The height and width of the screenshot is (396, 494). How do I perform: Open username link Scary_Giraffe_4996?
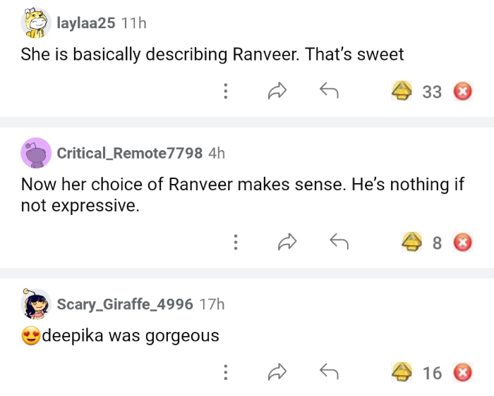pos(125,304)
